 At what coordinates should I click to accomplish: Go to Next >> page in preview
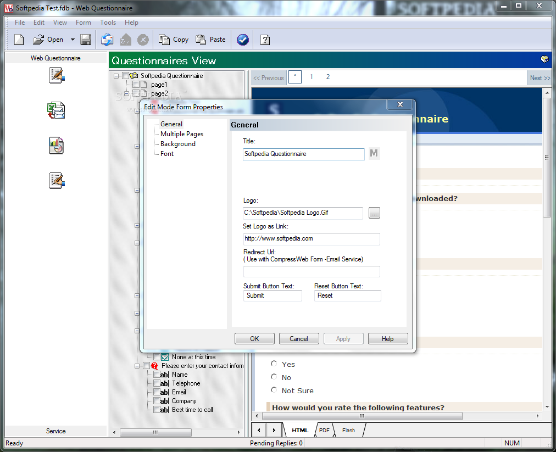click(x=540, y=77)
